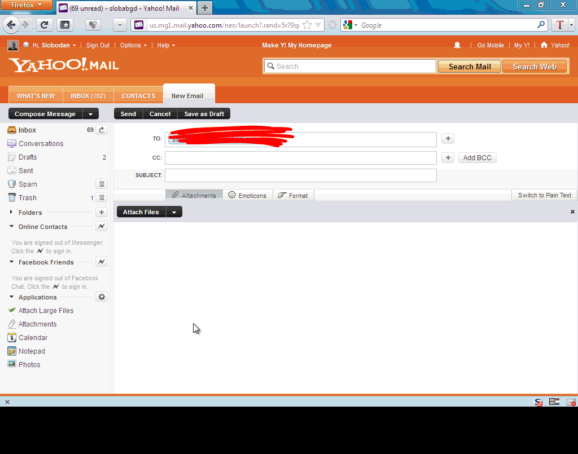Switch to the CONTACTS tab
578x454 pixels.
[139, 96]
